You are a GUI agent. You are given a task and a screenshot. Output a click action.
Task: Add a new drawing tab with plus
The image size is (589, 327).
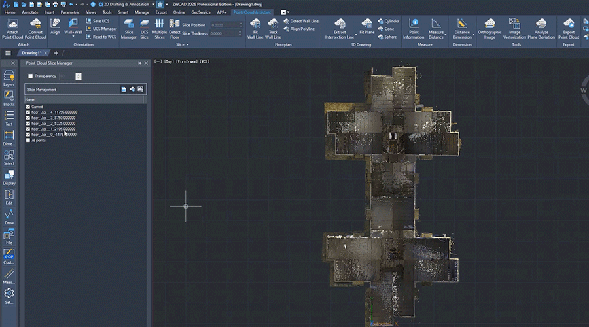coord(56,53)
